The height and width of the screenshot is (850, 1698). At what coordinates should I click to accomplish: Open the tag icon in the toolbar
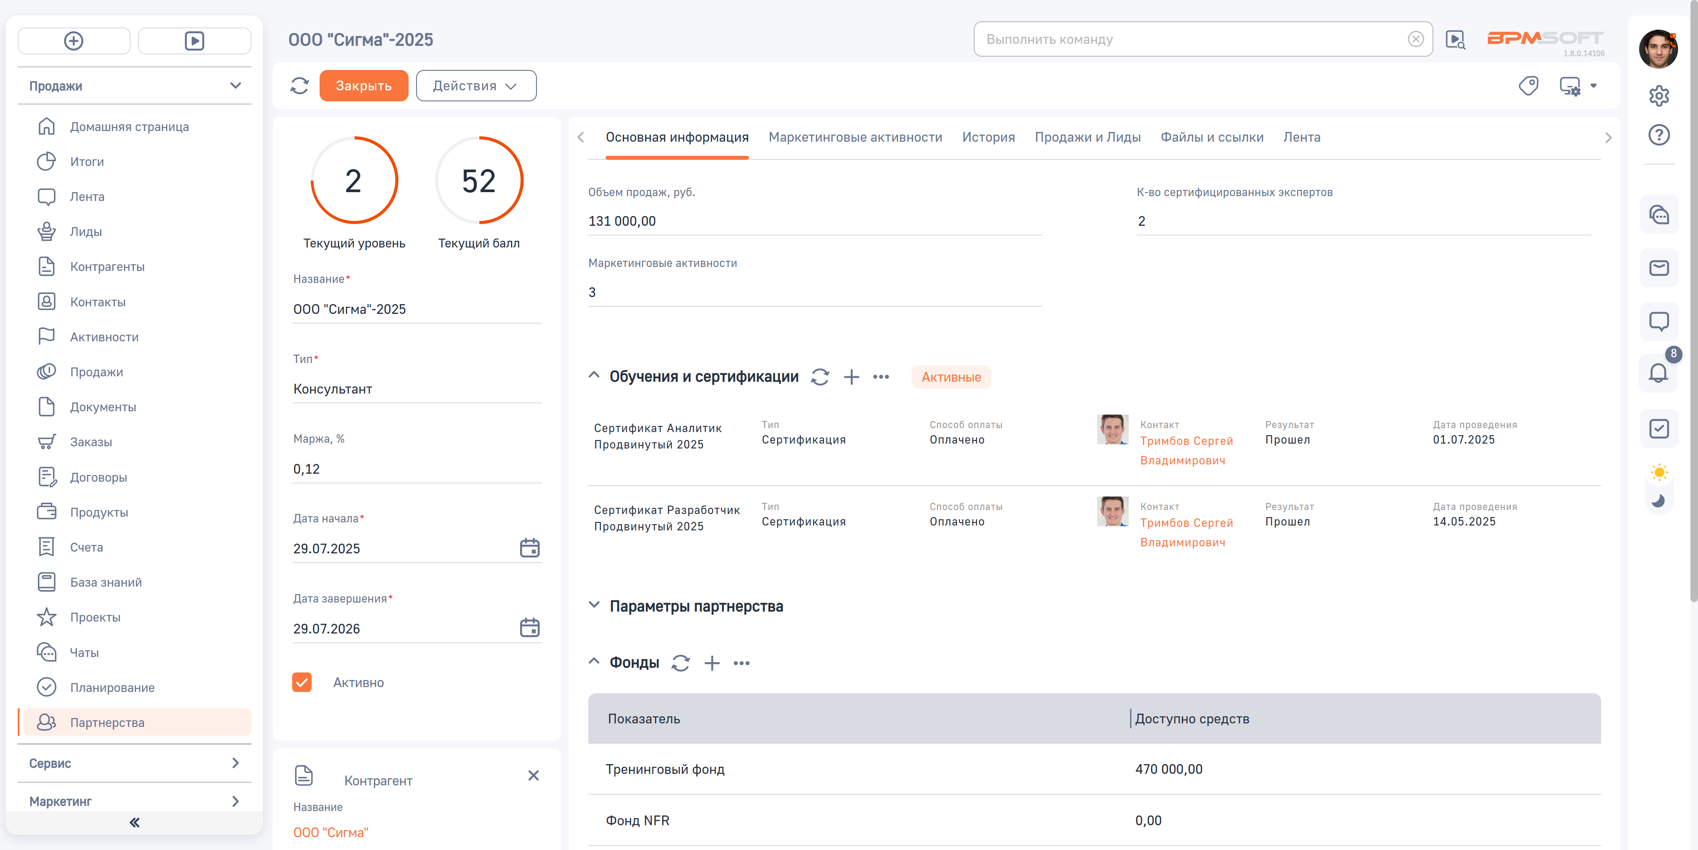coord(1528,86)
